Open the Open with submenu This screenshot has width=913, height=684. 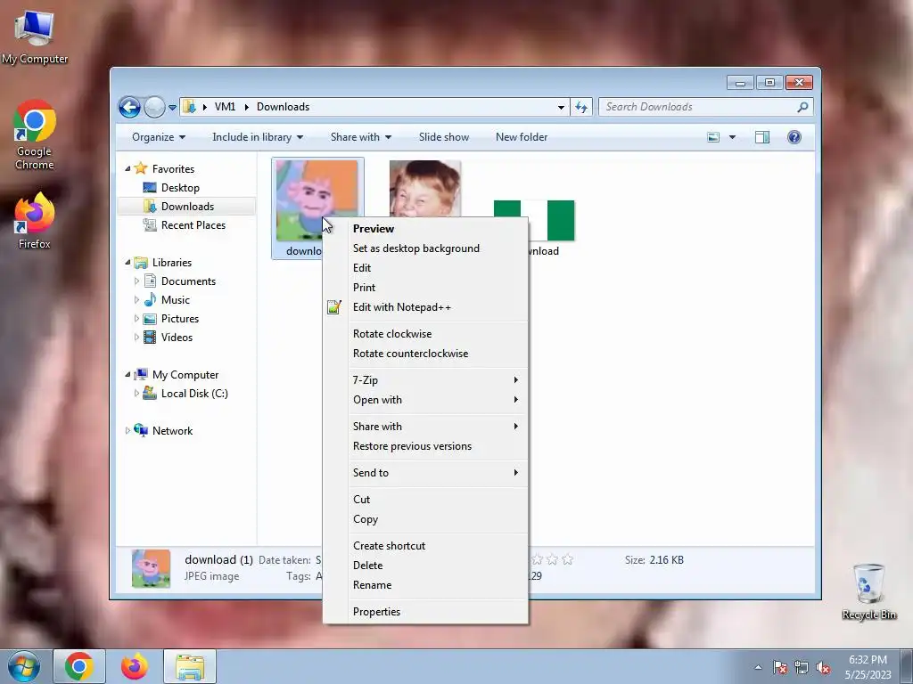click(x=425, y=400)
